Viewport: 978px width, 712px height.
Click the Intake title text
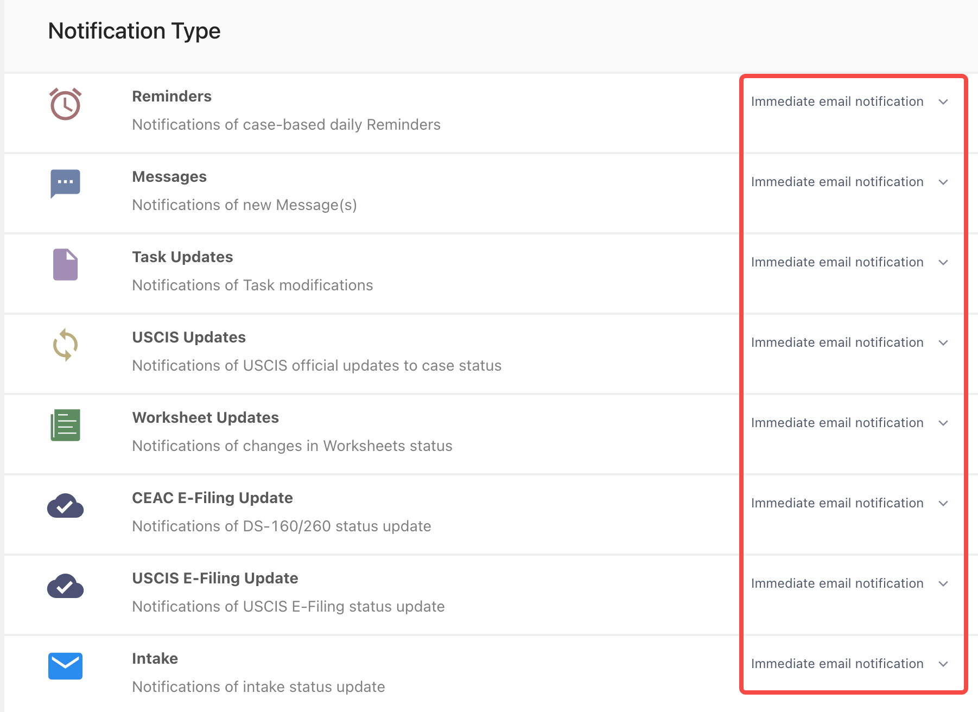pyautogui.click(x=155, y=658)
